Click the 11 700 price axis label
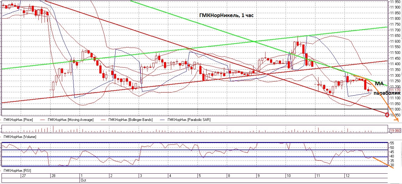 (x=396, y=30)
